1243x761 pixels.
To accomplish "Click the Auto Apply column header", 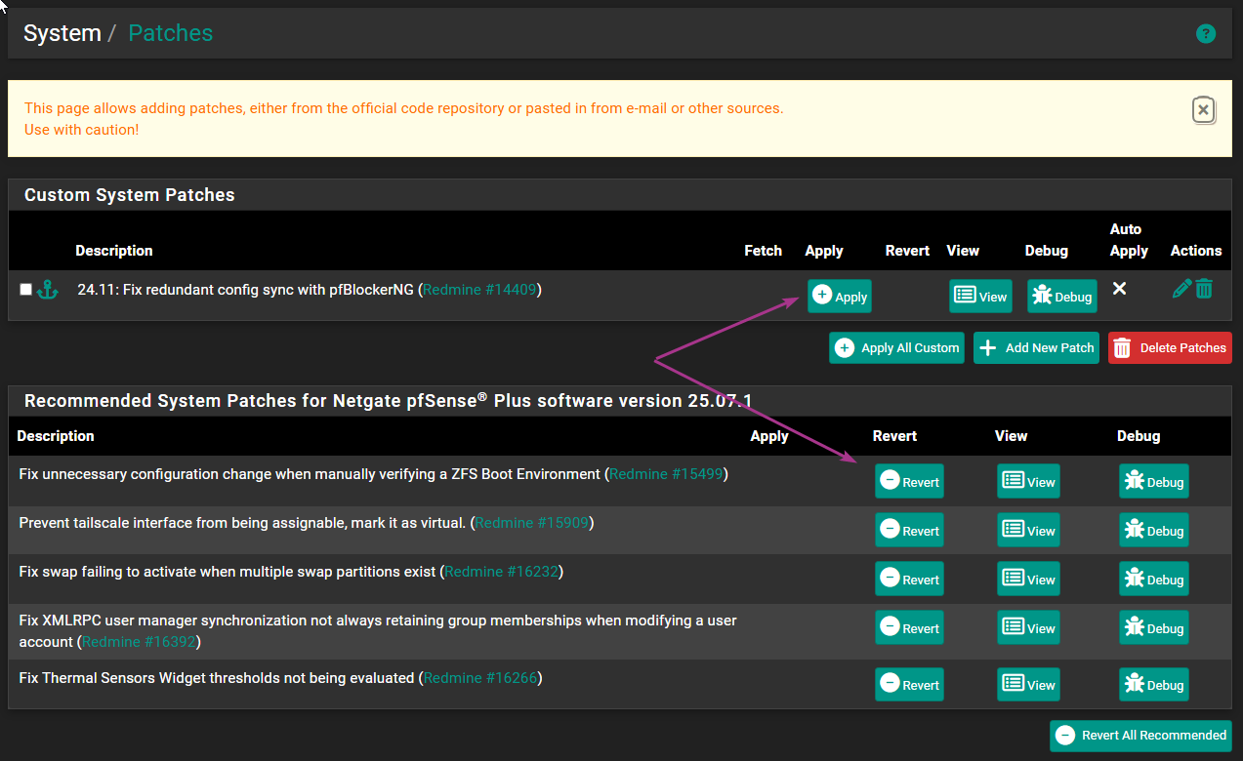I will tap(1129, 240).
